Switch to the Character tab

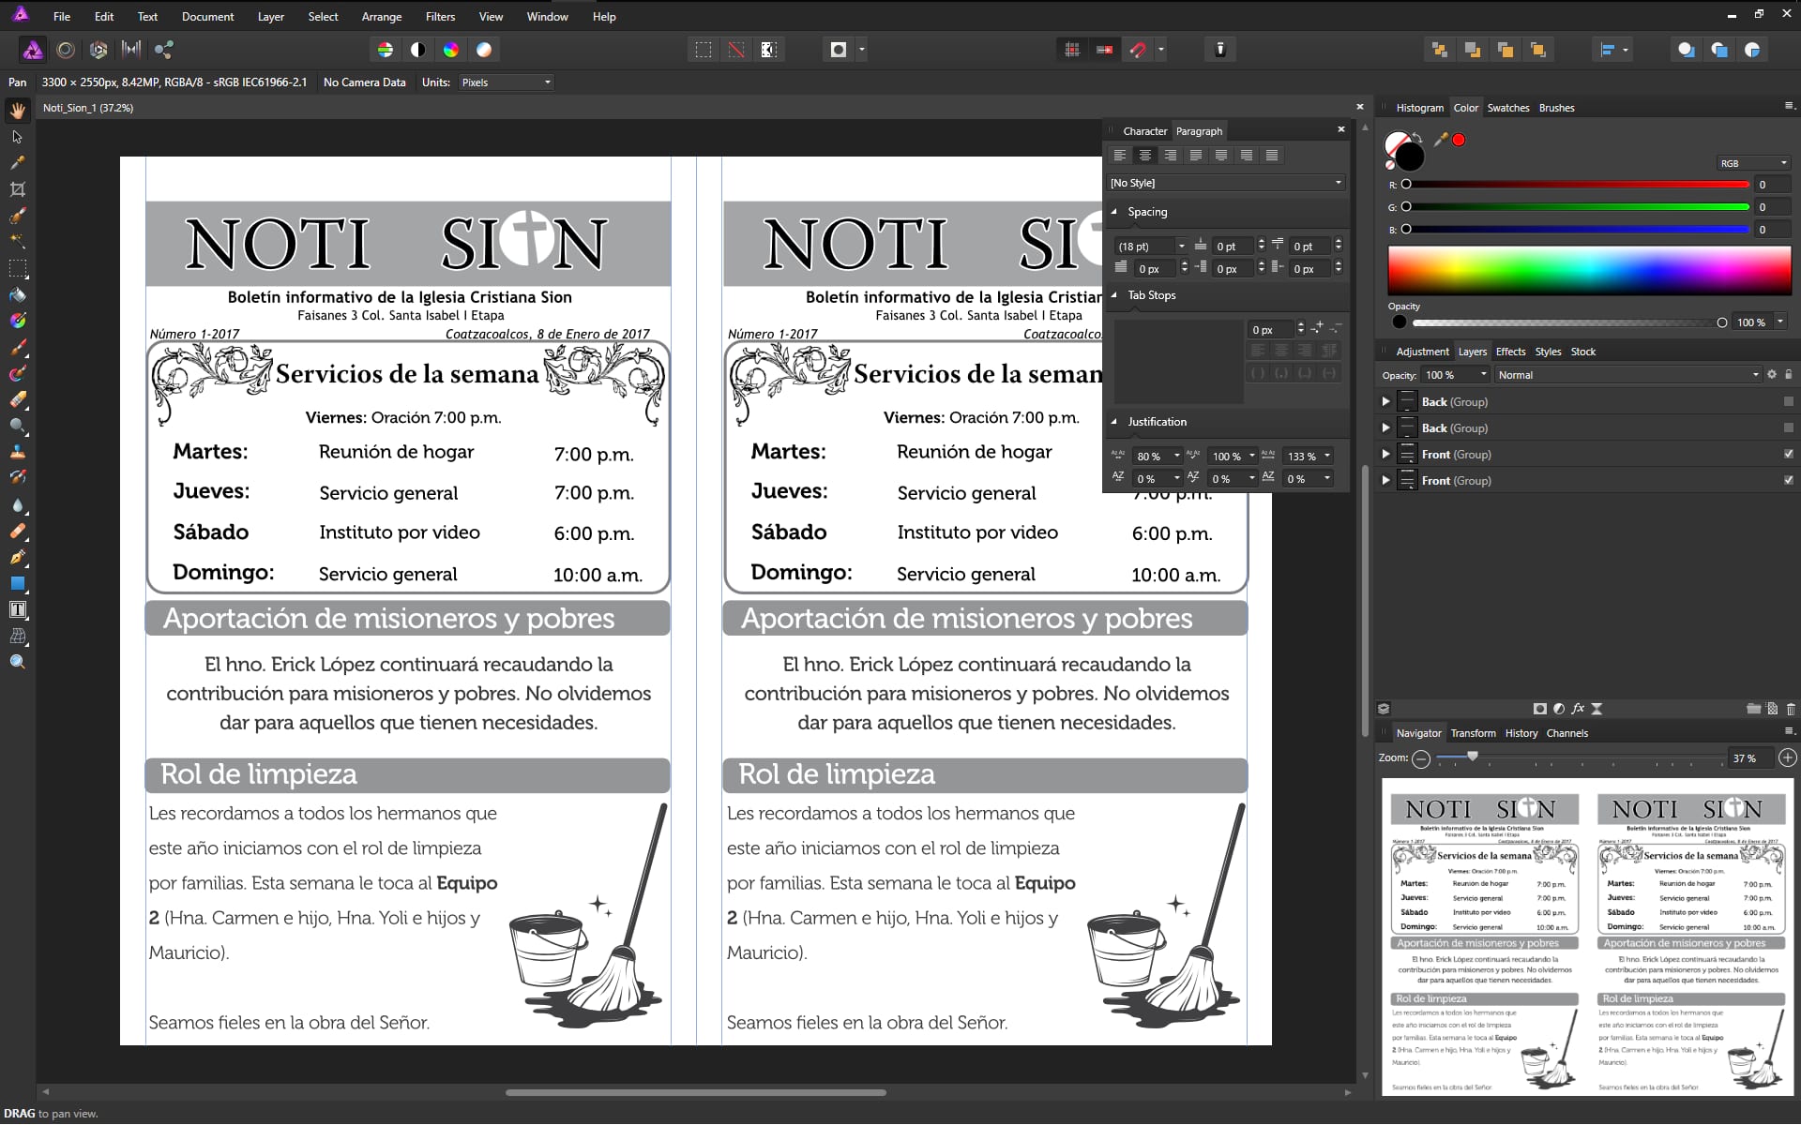[x=1144, y=131]
